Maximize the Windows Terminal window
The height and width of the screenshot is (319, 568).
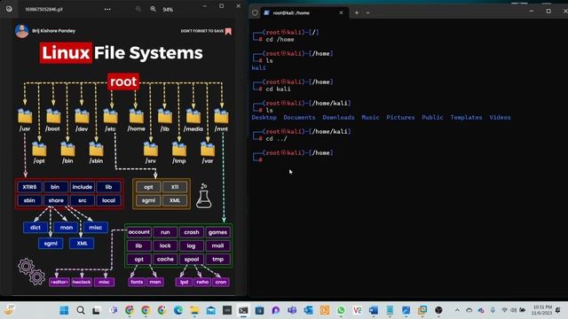click(548, 12)
